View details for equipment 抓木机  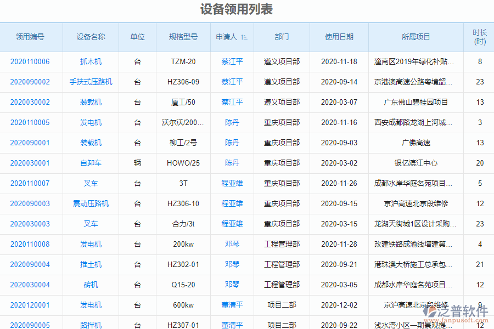coord(91,61)
